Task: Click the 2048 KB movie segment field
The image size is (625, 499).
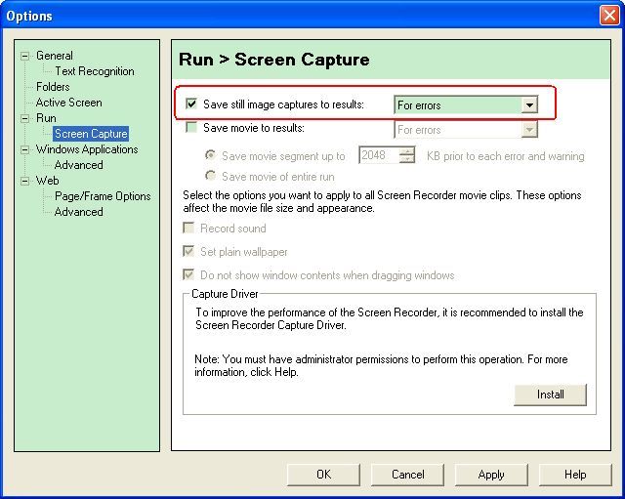Action: (379, 155)
